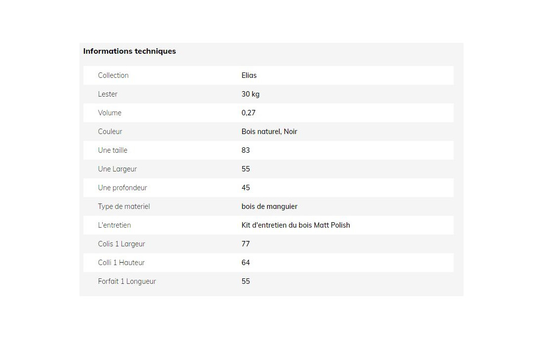Click the Colli 1 Hauteur label
The height and width of the screenshot is (339, 543).
(121, 262)
